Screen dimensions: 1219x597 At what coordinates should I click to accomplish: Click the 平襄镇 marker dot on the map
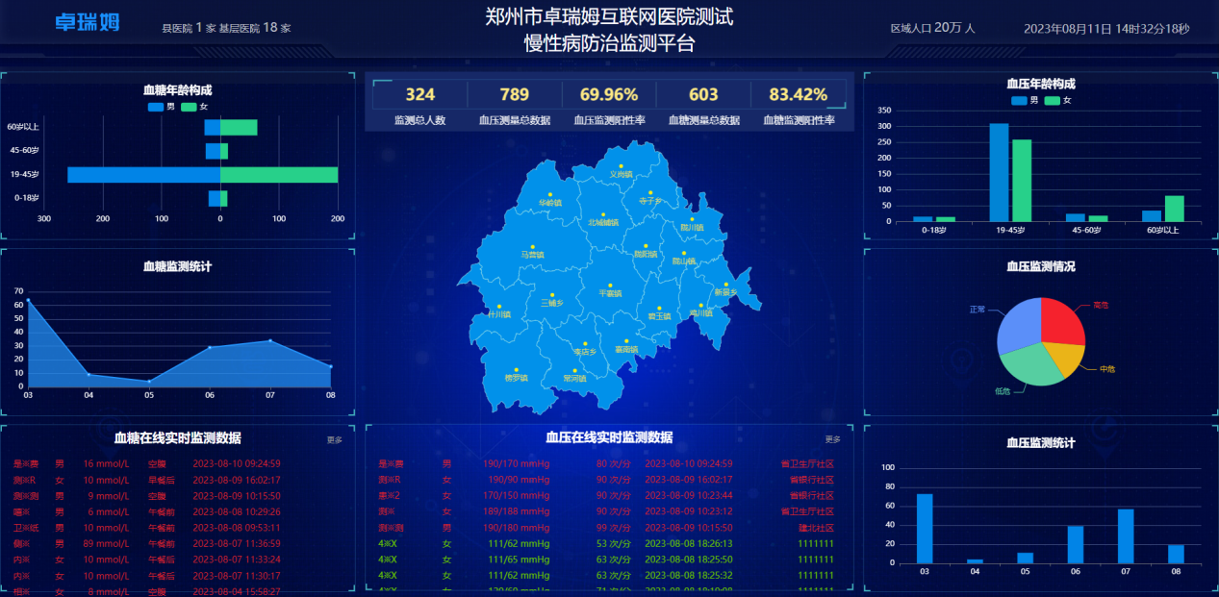(x=610, y=286)
